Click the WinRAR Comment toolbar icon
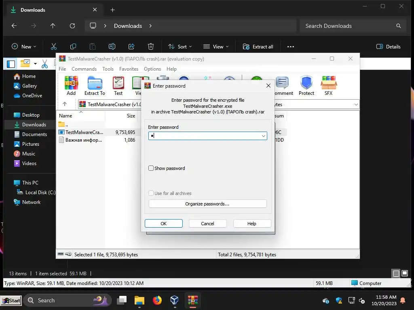Screen dimensions: 414x310 (283, 86)
